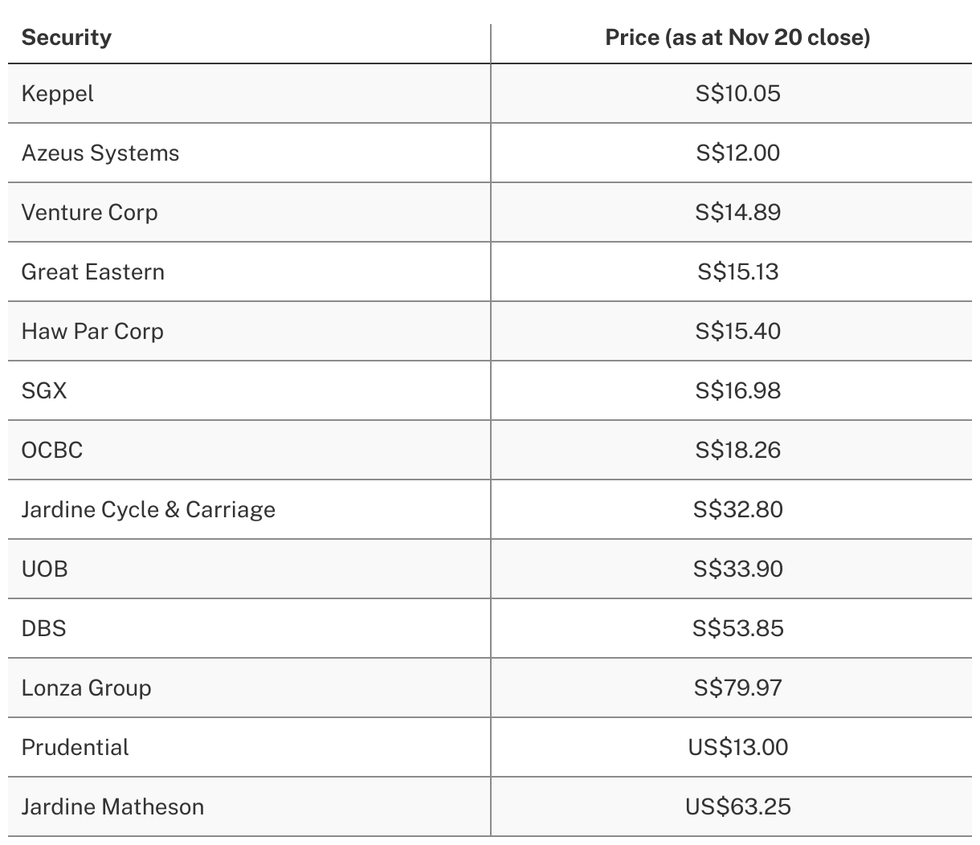Select the US$13.00 price cell
Viewport: 980px width, 845px height.
[x=737, y=748]
